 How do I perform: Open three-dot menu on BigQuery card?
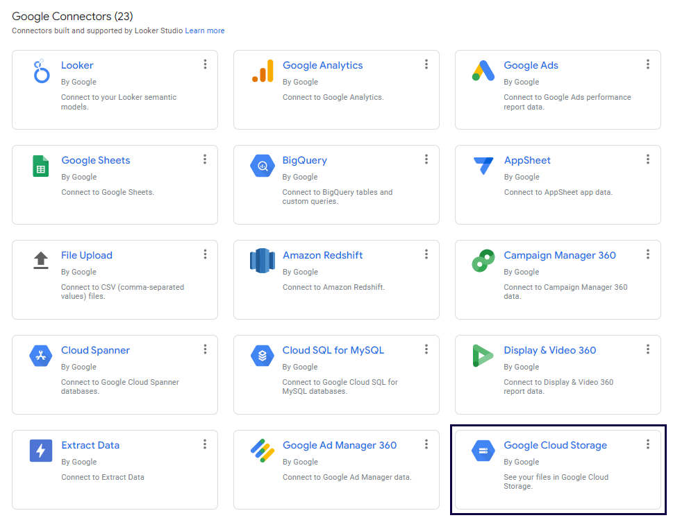click(426, 159)
